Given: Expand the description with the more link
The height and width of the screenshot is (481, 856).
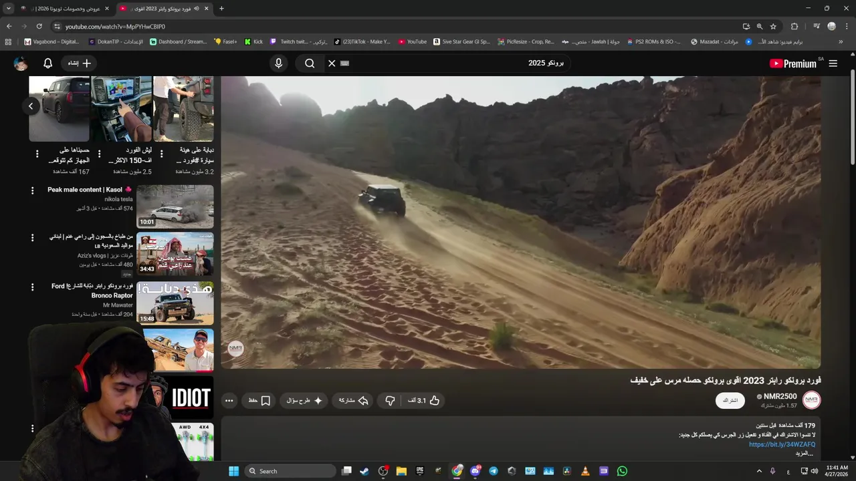Looking at the screenshot, I should click(803, 454).
